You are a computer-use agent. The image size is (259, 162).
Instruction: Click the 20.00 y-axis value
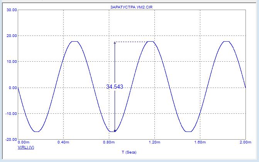coord(12,35)
